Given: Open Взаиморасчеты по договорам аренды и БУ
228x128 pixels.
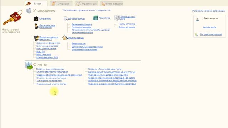Looking at the screenshot, I should point(108,75).
